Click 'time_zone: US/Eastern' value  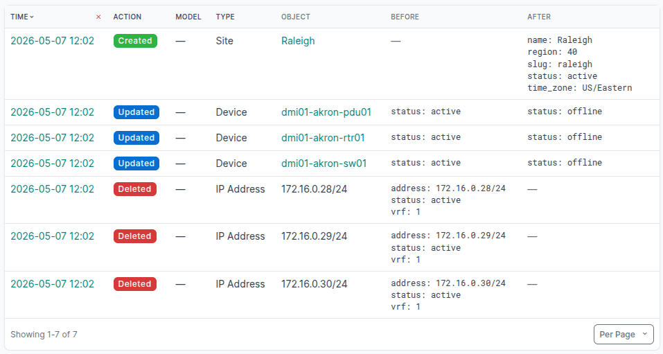click(x=580, y=88)
